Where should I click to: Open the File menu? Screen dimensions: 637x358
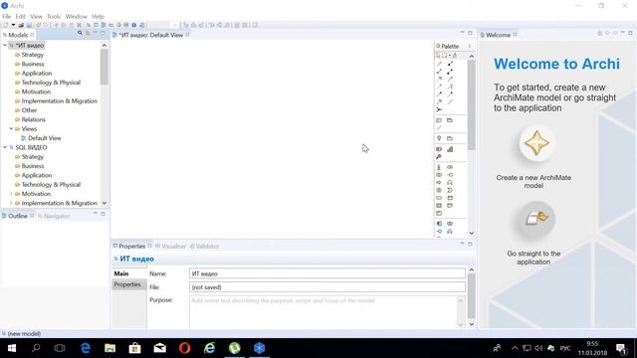(x=7, y=17)
